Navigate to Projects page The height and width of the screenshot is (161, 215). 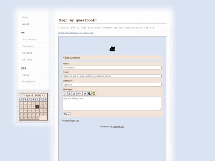28,46
